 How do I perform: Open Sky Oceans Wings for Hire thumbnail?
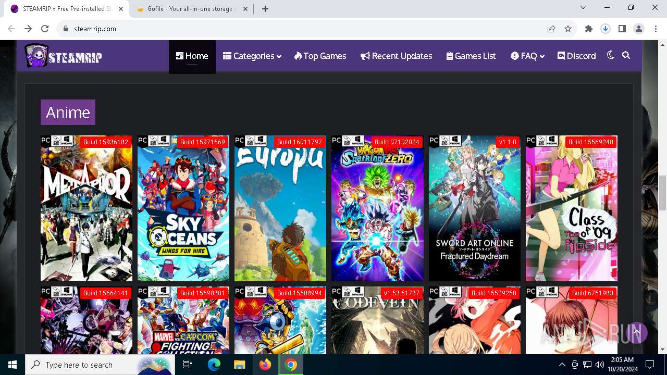coord(183,208)
